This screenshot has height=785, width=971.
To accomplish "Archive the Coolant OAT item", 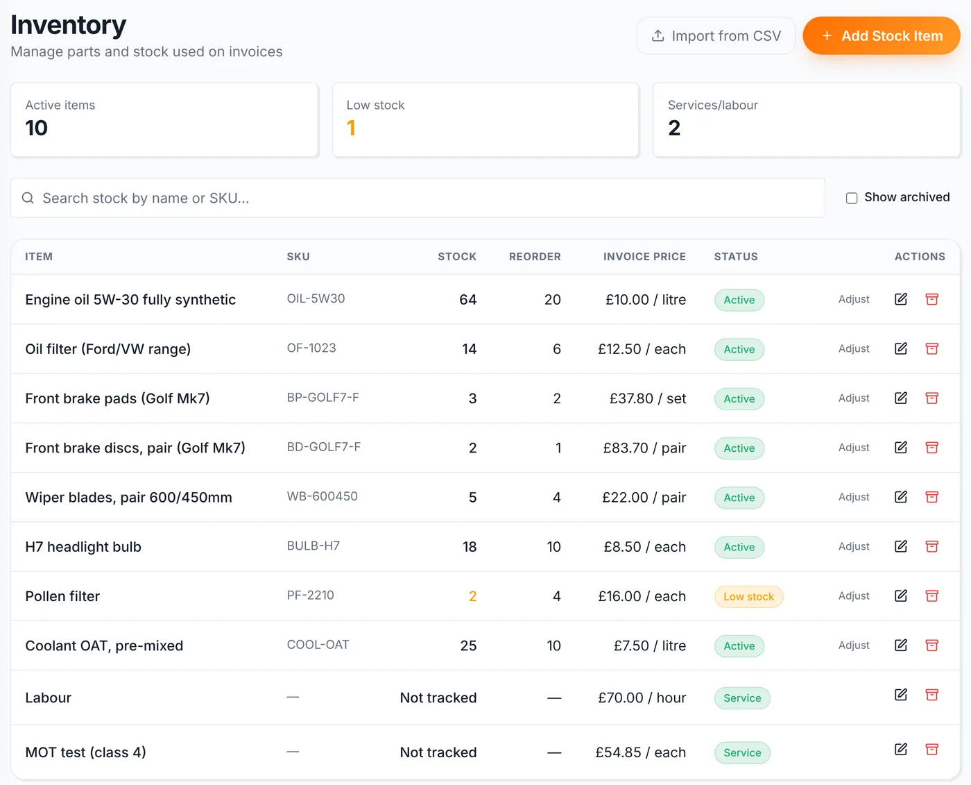I will [932, 645].
